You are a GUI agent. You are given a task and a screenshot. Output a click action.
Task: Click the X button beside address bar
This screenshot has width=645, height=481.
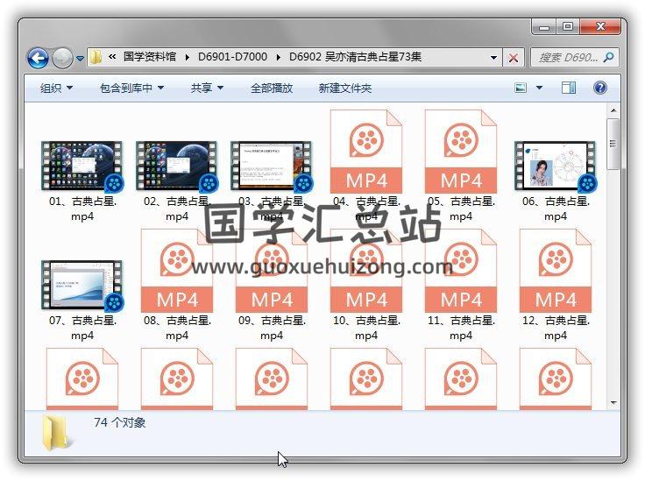pos(514,58)
